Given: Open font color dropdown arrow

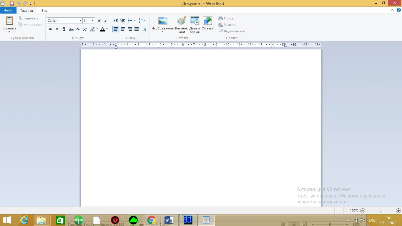Looking at the screenshot, I should [107, 29].
